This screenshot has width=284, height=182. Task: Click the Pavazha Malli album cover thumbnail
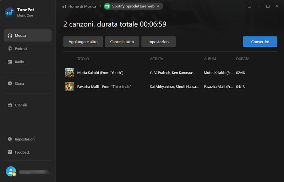(70, 86)
